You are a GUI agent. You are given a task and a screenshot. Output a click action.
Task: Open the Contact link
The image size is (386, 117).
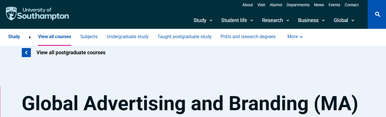(x=352, y=5)
